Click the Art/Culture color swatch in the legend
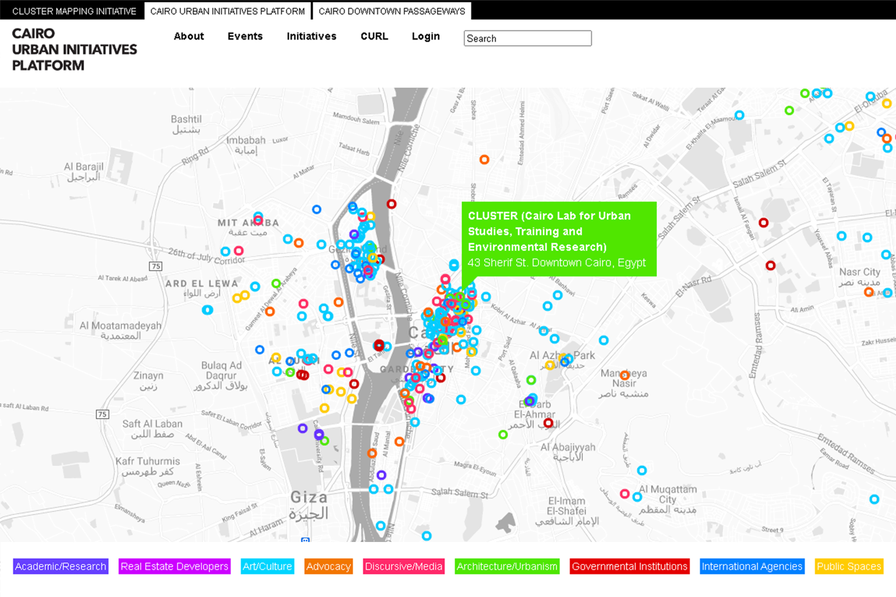896x597 pixels. tap(267, 566)
